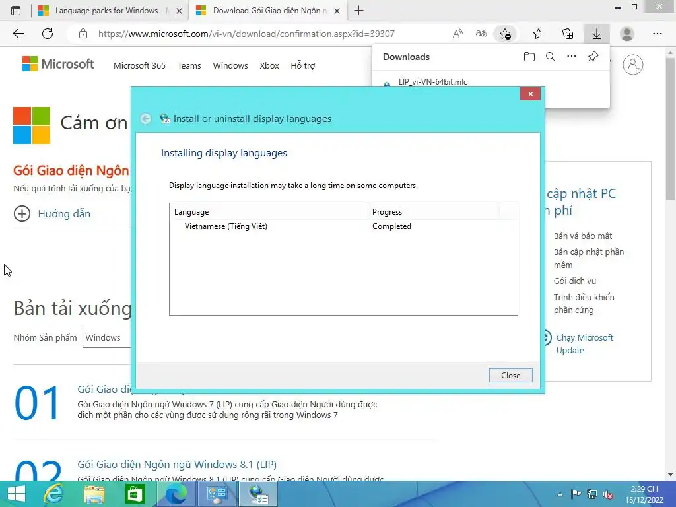Click the Microsoft account sign-in icon
This screenshot has width=676, height=507.
coord(632,65)
